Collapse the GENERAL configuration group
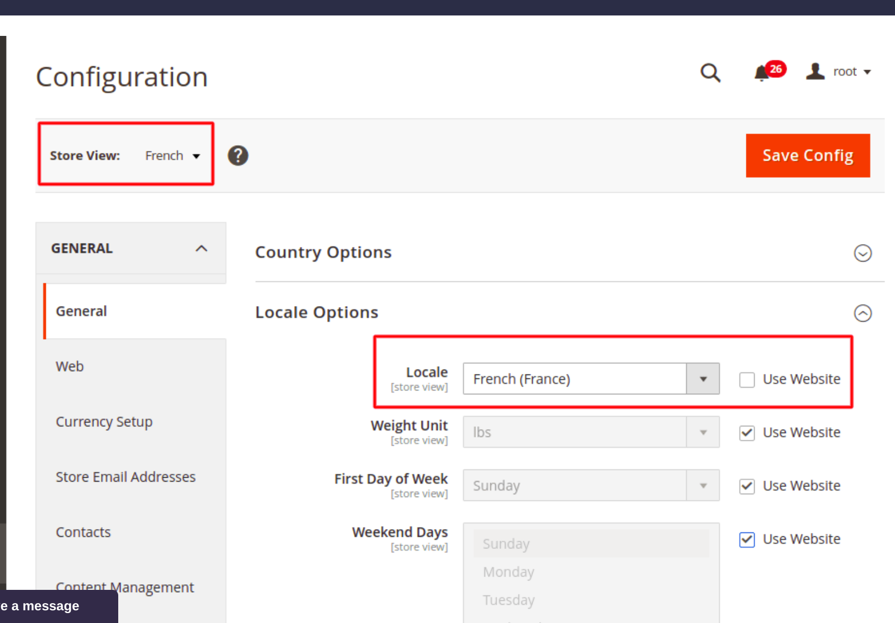Image resolution: width=895 pixels, height=623 pixels. click(x=202, y=249)
